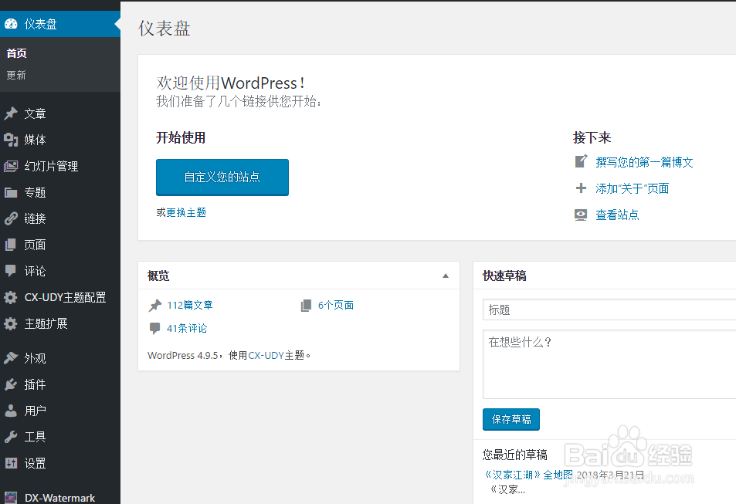Click the 概览 widget title
This screenshot has height=504, width=736.
158,276
